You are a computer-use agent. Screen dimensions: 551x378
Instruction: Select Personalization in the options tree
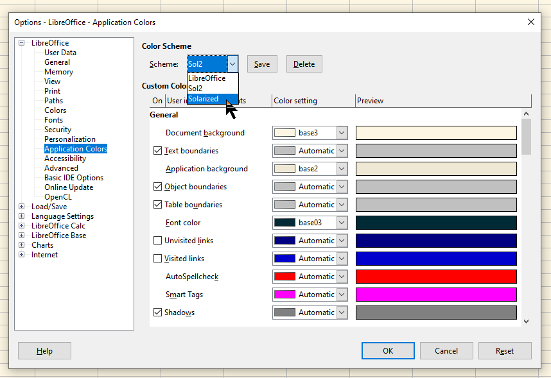(x=70, y=139)
